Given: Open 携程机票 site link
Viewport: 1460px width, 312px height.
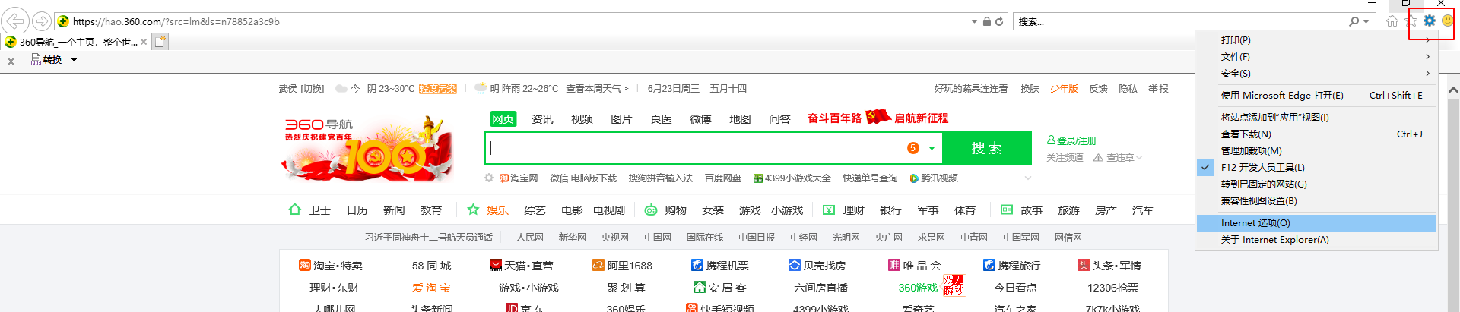Looking at the screenshot, I should click(x=720, y=266).
